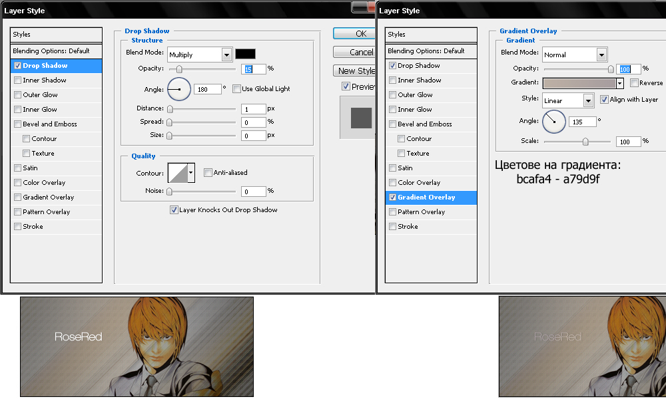Screen dimensions: 666x399
Task: Select Gradient Overlay item in right dialog
Action: [431, 197]
